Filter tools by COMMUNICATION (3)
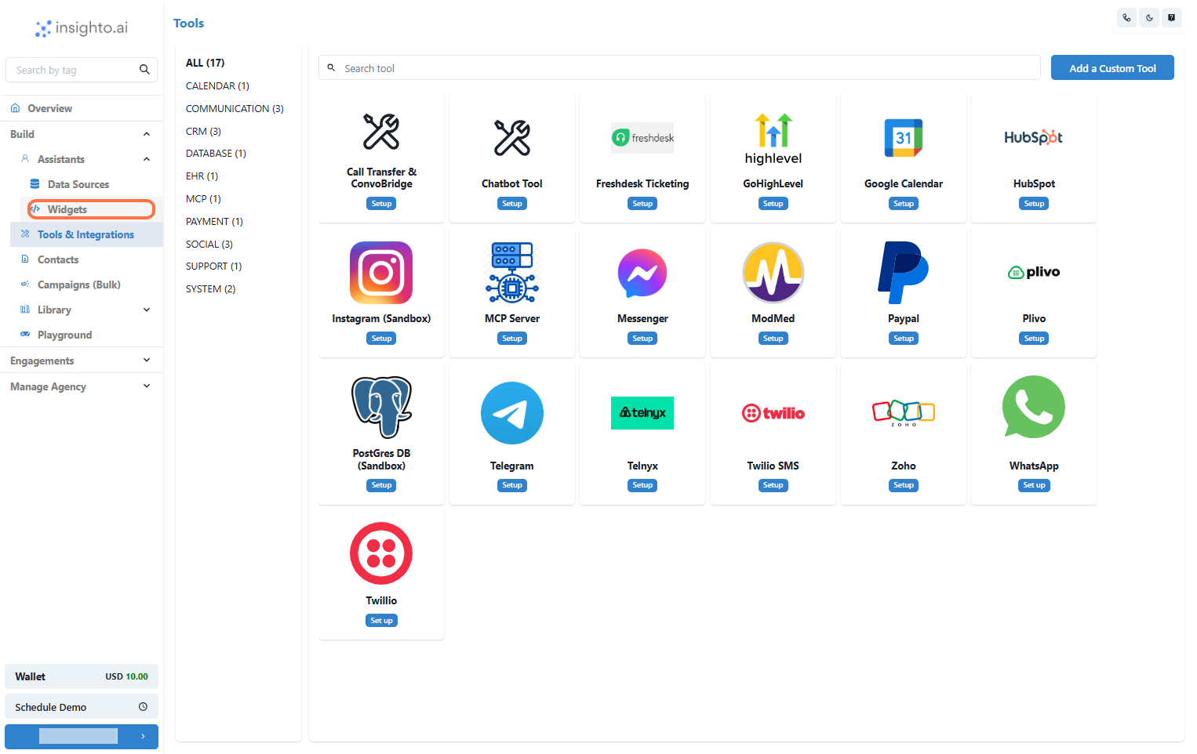This screenshot has width=1197, height=754. click(235, 108)
